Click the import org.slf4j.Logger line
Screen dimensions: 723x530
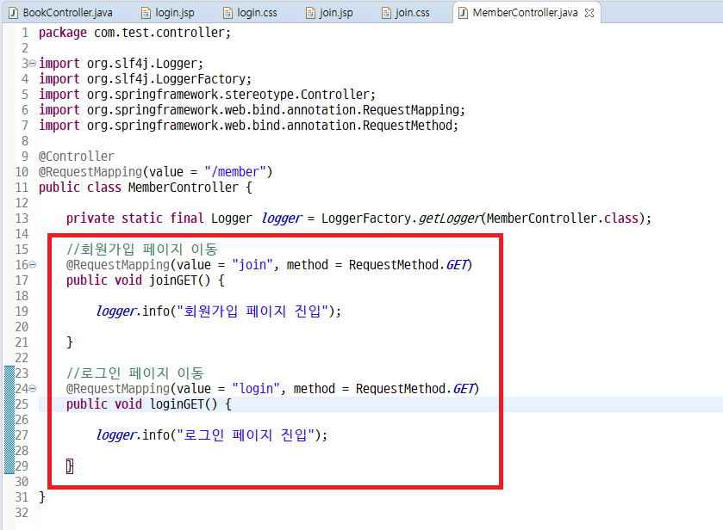point(121,64)
